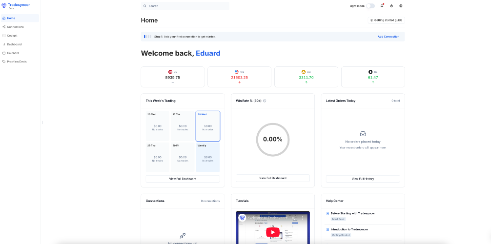Click the ES price 5939.75
Image resolution: width=491 pixels, height=244 pixels.
pos(173,78)
